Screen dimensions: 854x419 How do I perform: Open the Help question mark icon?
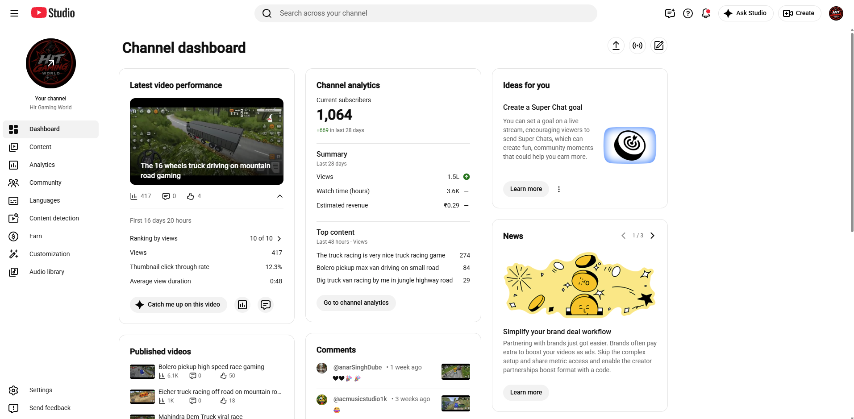tap(688, 13)
